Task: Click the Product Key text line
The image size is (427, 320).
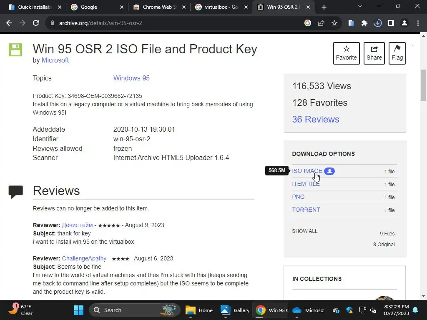Action: 88,96
